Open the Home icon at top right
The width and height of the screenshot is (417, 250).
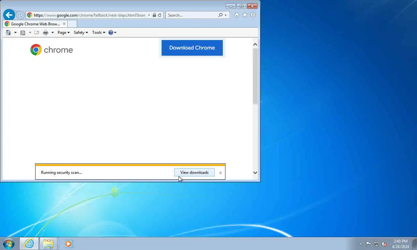click(x=237, y=15)
